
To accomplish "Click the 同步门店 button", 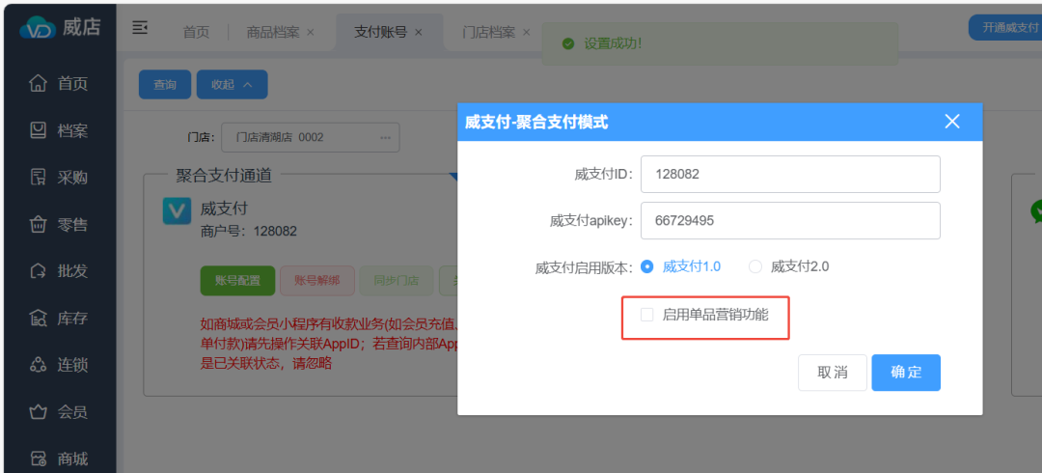I will (397, 281).
